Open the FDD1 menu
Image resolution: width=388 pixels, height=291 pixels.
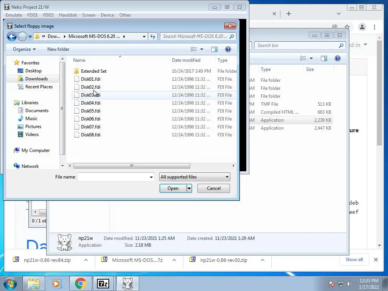tap(33, 15)
